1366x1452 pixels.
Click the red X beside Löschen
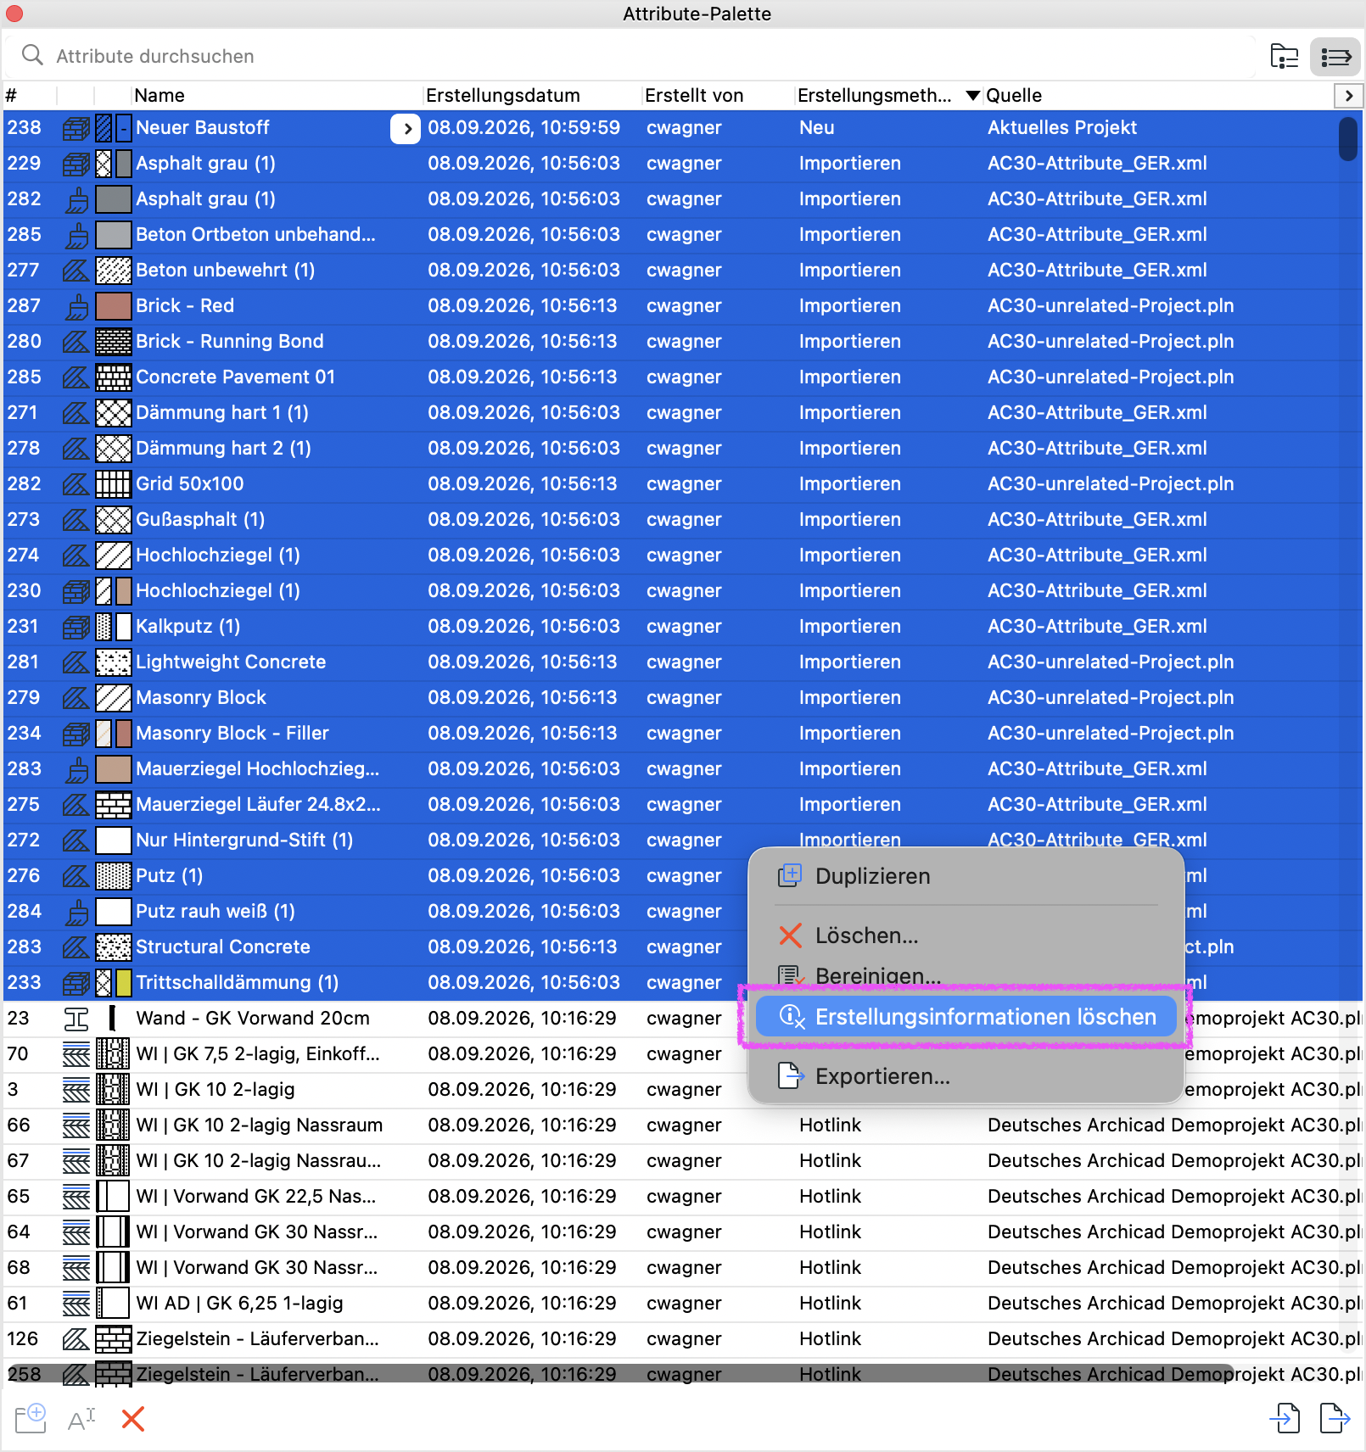point(790,935)
